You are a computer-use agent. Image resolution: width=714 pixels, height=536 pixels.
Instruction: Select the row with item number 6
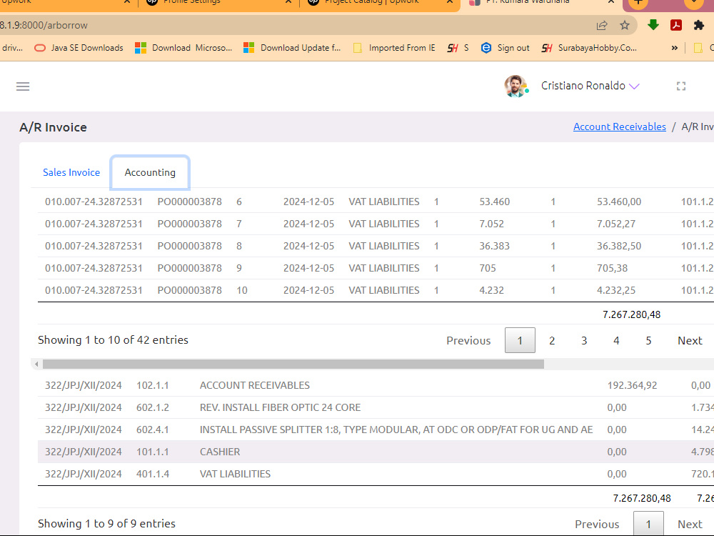point(376,202)
